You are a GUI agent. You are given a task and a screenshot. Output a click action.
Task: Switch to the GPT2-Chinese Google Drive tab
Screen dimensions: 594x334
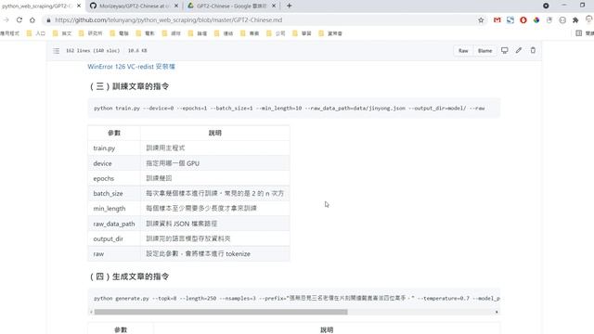(231, 6)
